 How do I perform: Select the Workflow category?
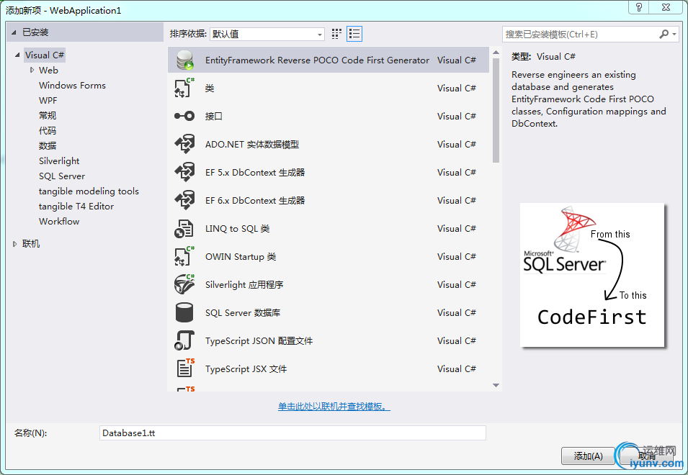click(x=59, y=221)
